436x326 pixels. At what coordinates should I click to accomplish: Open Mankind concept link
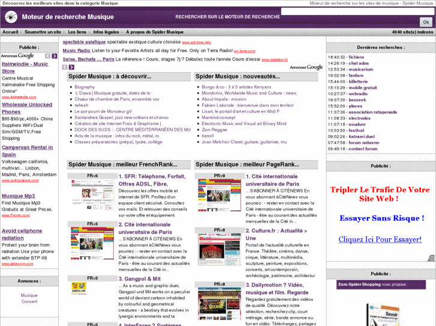point(218,117)
